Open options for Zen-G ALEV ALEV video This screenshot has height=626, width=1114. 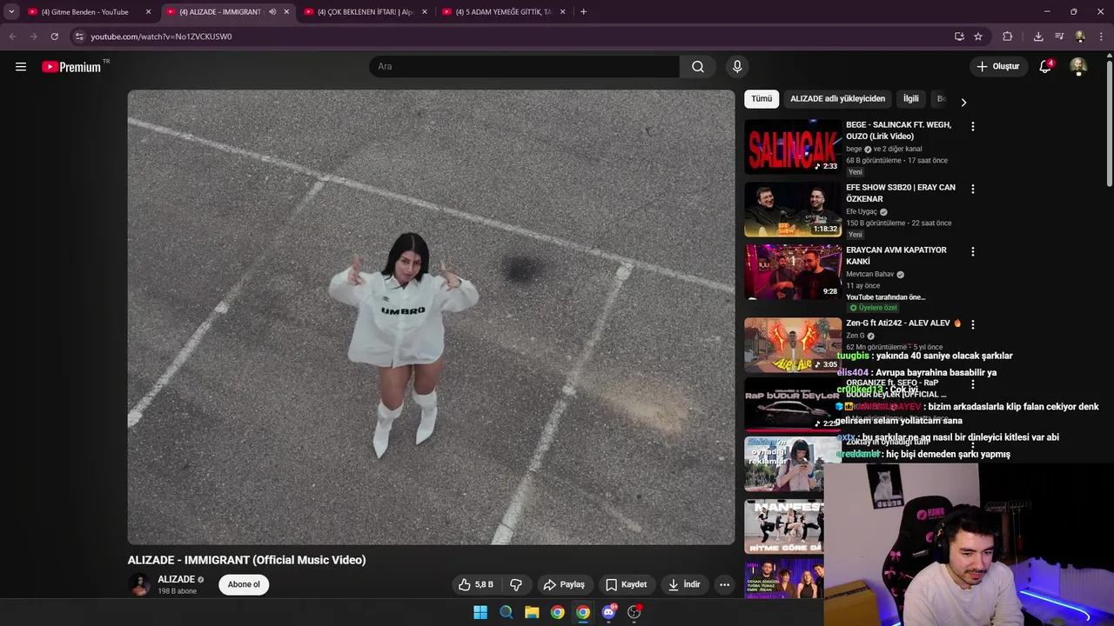pos(972,323)
